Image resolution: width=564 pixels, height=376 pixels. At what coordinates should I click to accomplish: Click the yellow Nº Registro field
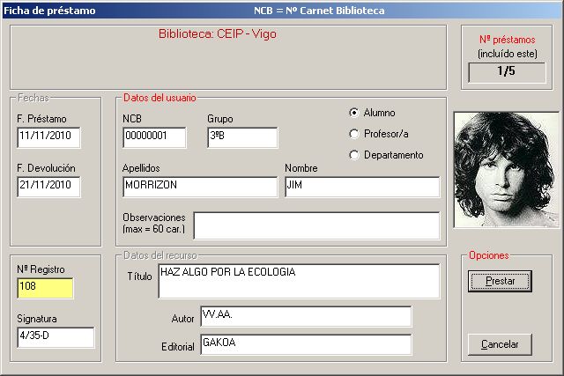[x=45, y=288]
